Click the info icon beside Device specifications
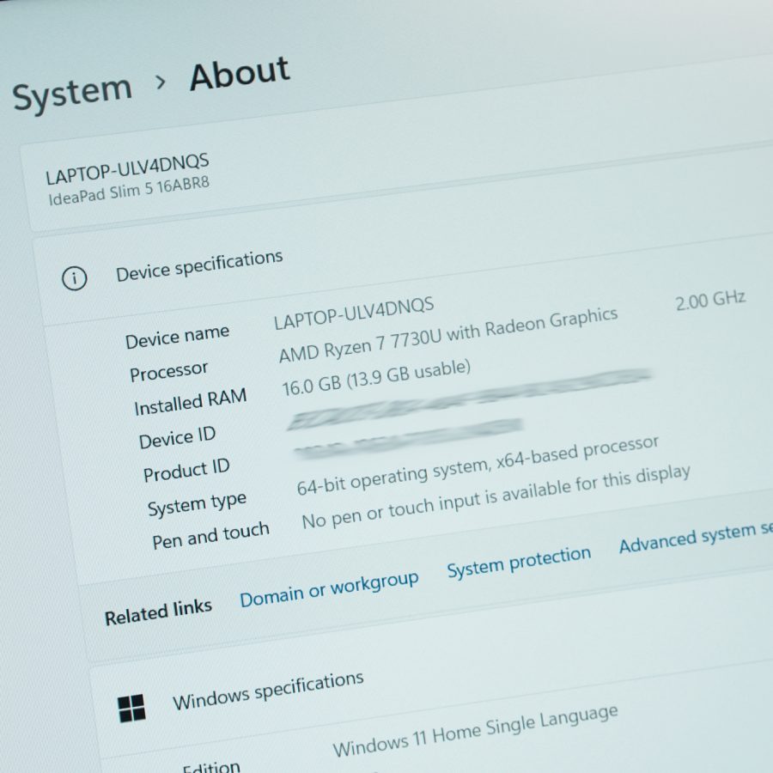 pyautogui.click(x=75, y=278)
